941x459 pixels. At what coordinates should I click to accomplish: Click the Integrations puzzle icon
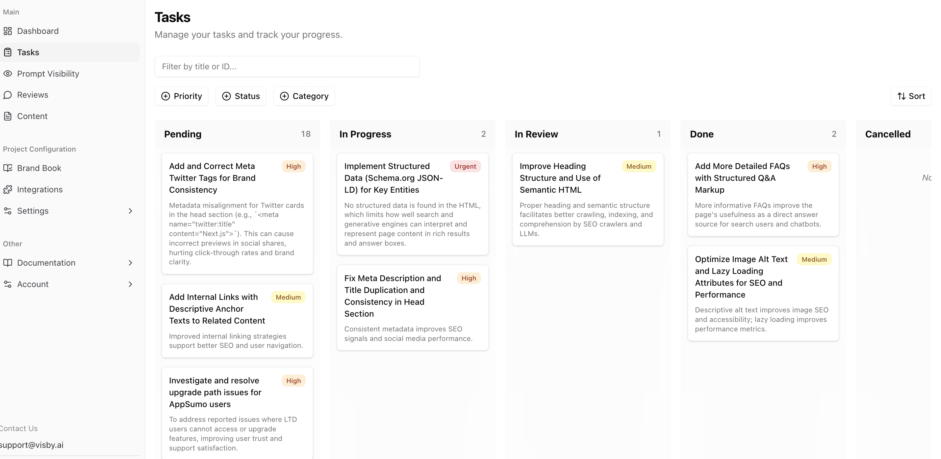[x=8, y=189]
